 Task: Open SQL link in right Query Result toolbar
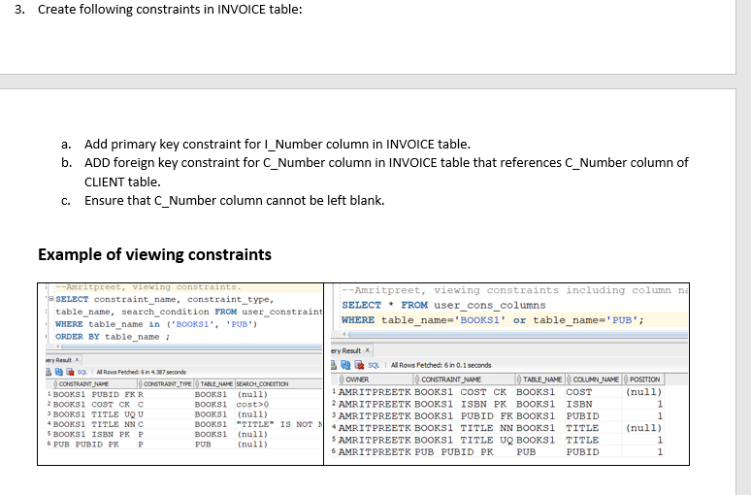pos(374,365)
